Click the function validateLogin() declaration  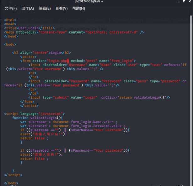point(37,118)
